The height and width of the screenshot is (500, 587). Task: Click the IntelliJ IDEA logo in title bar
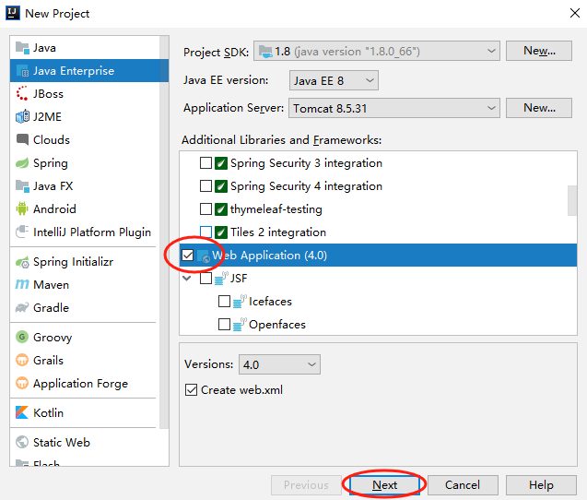point(12,13)
